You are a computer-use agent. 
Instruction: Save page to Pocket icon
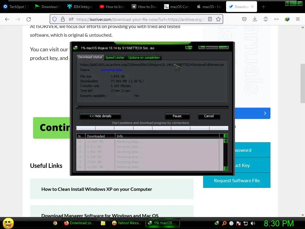[x=244, y=19]
